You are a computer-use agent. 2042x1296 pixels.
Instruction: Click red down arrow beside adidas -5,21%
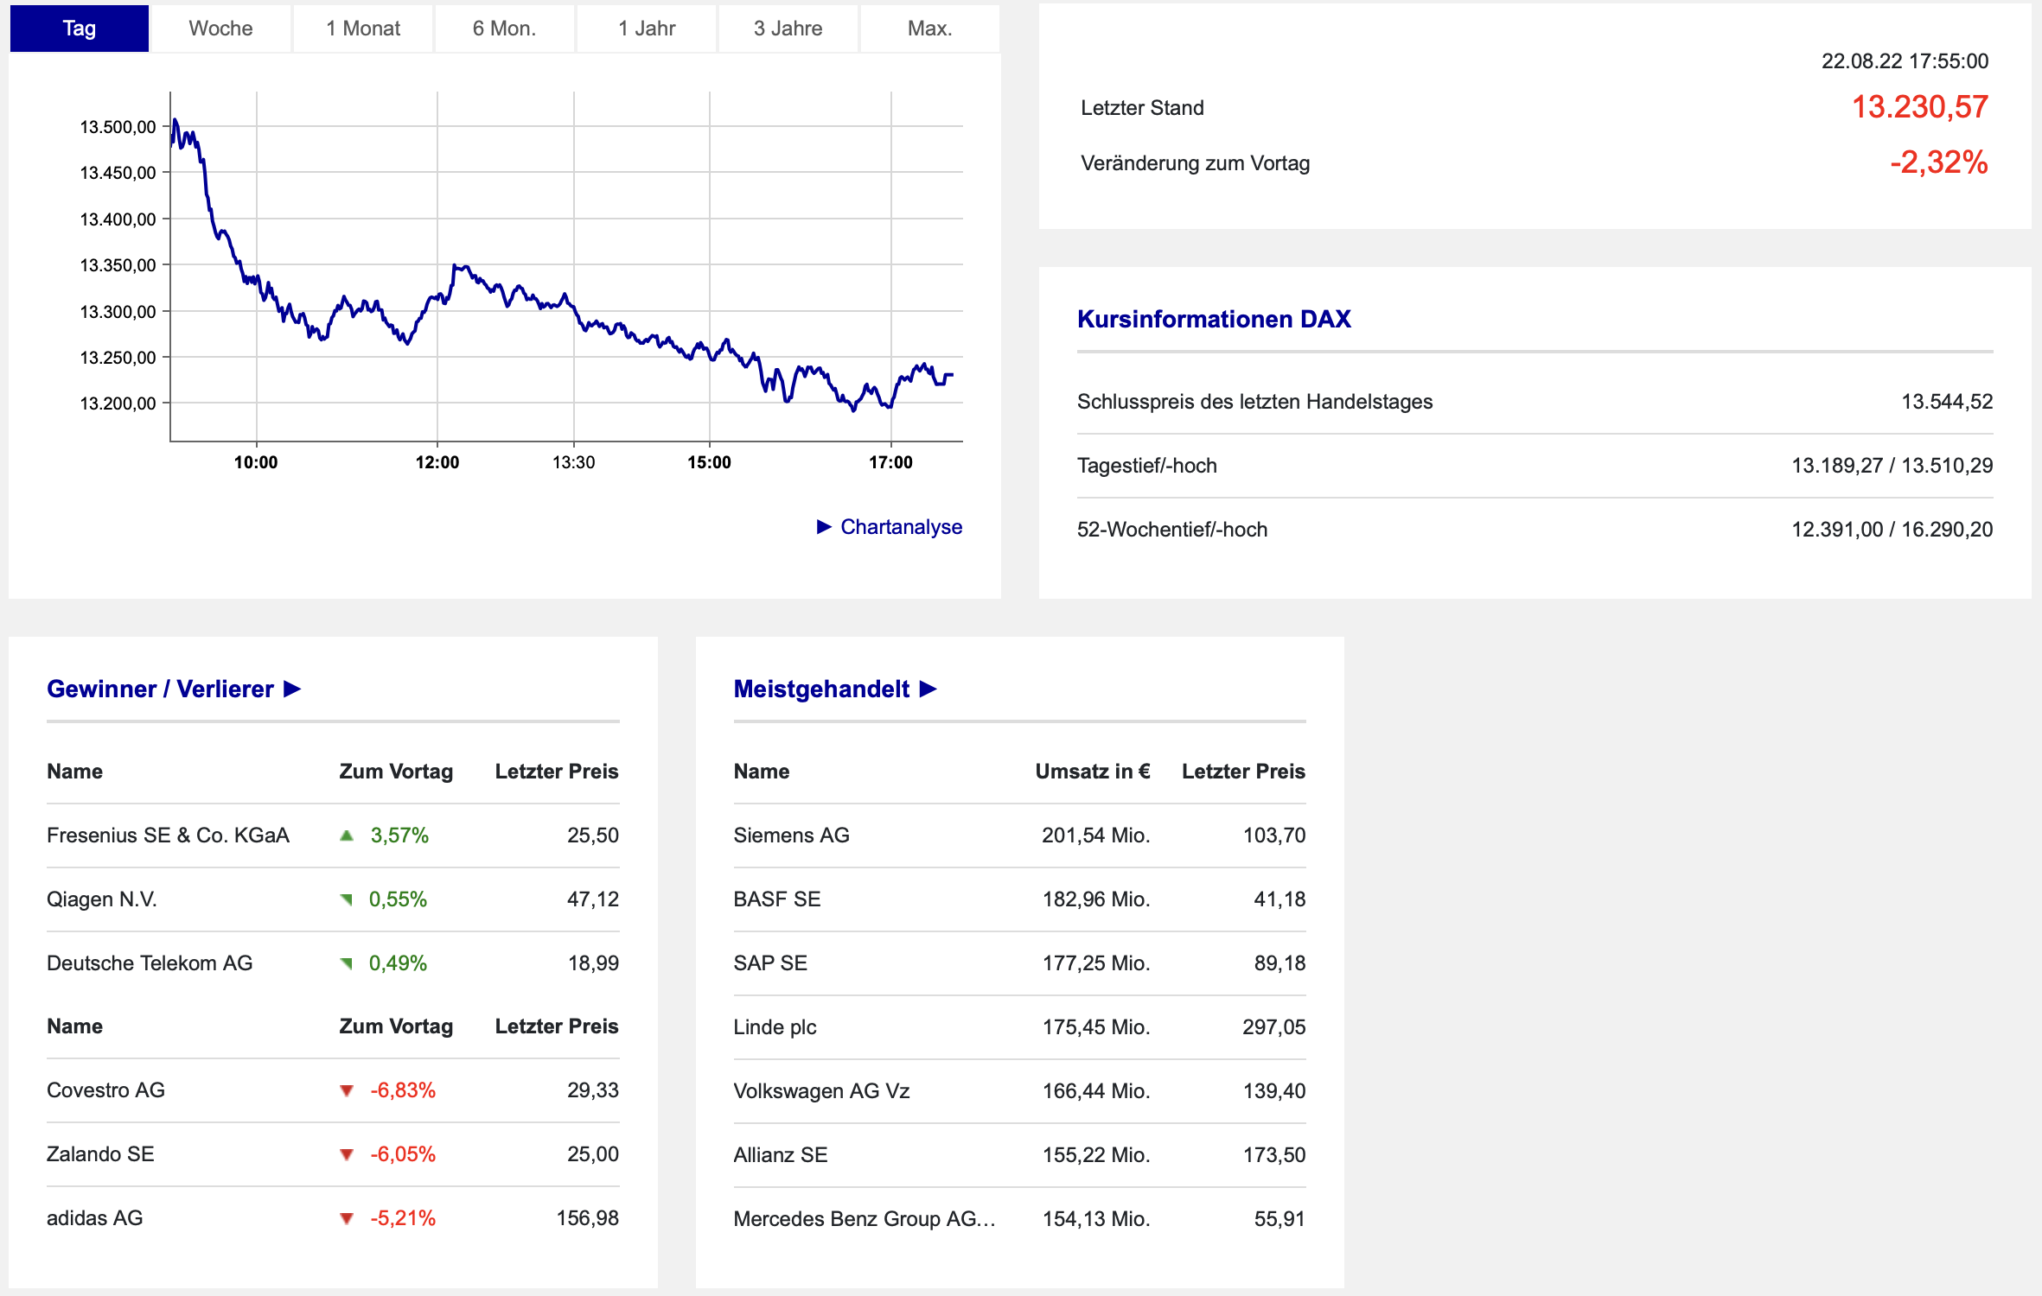tap(347, 1218)
